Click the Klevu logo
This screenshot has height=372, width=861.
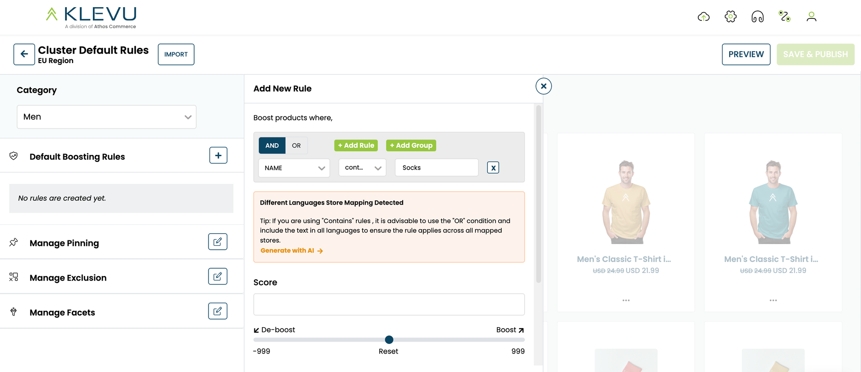coord(91,18)
